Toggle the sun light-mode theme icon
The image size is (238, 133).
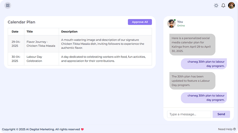click(216, 5)
